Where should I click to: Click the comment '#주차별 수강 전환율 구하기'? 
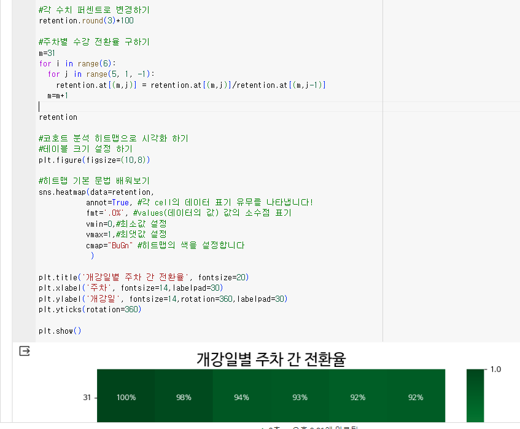tap(94, 42)
